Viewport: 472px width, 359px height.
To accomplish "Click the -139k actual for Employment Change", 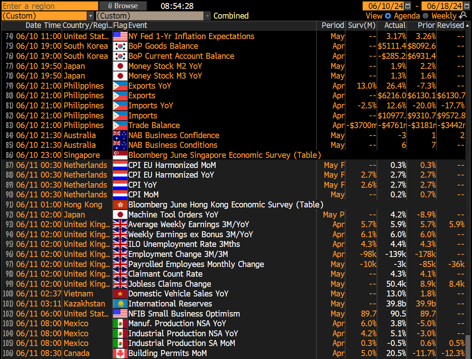I will 396,254.
